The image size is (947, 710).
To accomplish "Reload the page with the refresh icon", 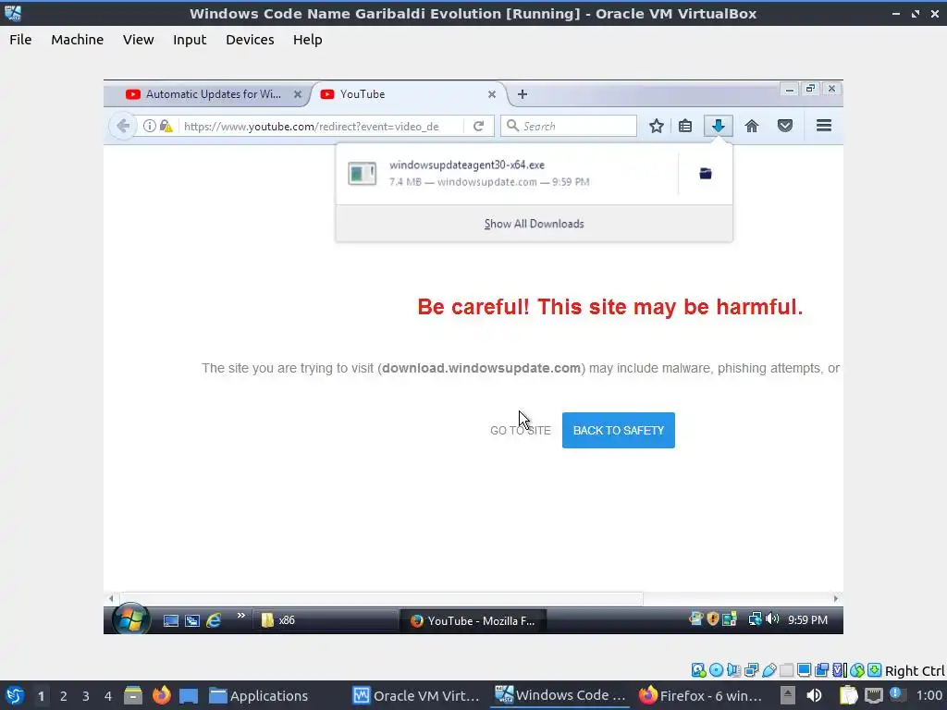I will coord(478,126).
